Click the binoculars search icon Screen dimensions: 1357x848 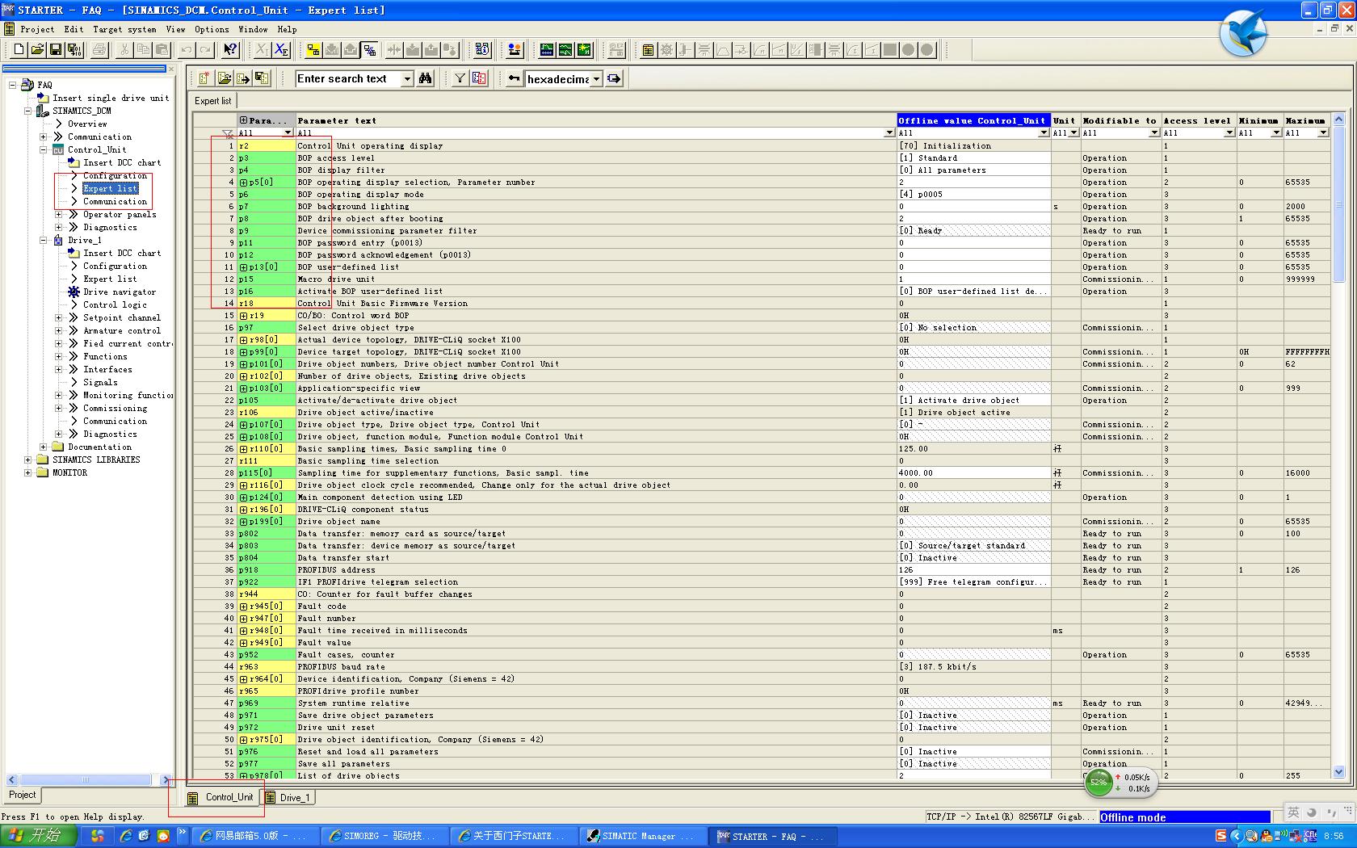(x=426, y=78)
